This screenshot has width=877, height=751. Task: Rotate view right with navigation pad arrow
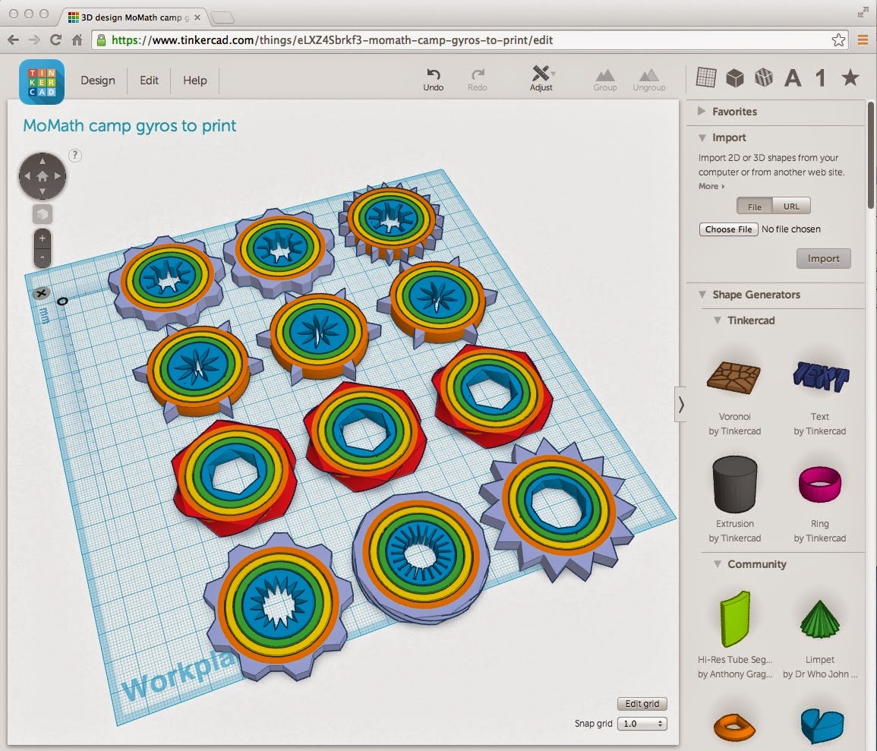tap(58, 176)
